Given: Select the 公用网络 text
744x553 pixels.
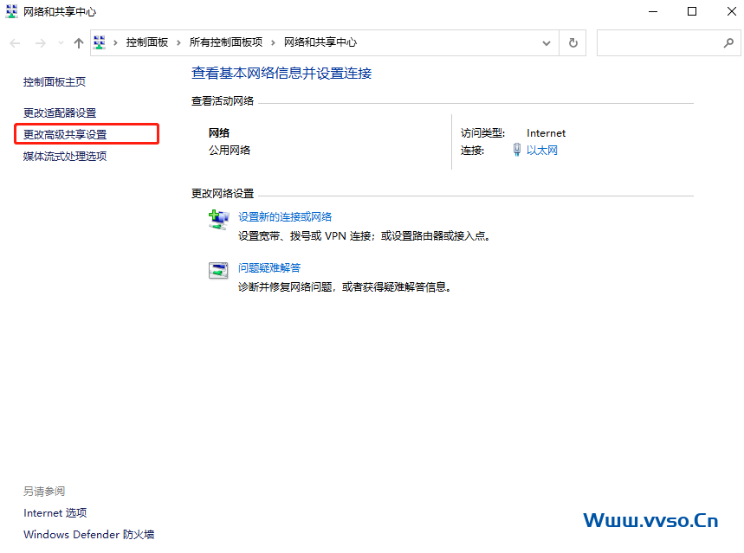Looking at the screenshot, I should [230, 151].
